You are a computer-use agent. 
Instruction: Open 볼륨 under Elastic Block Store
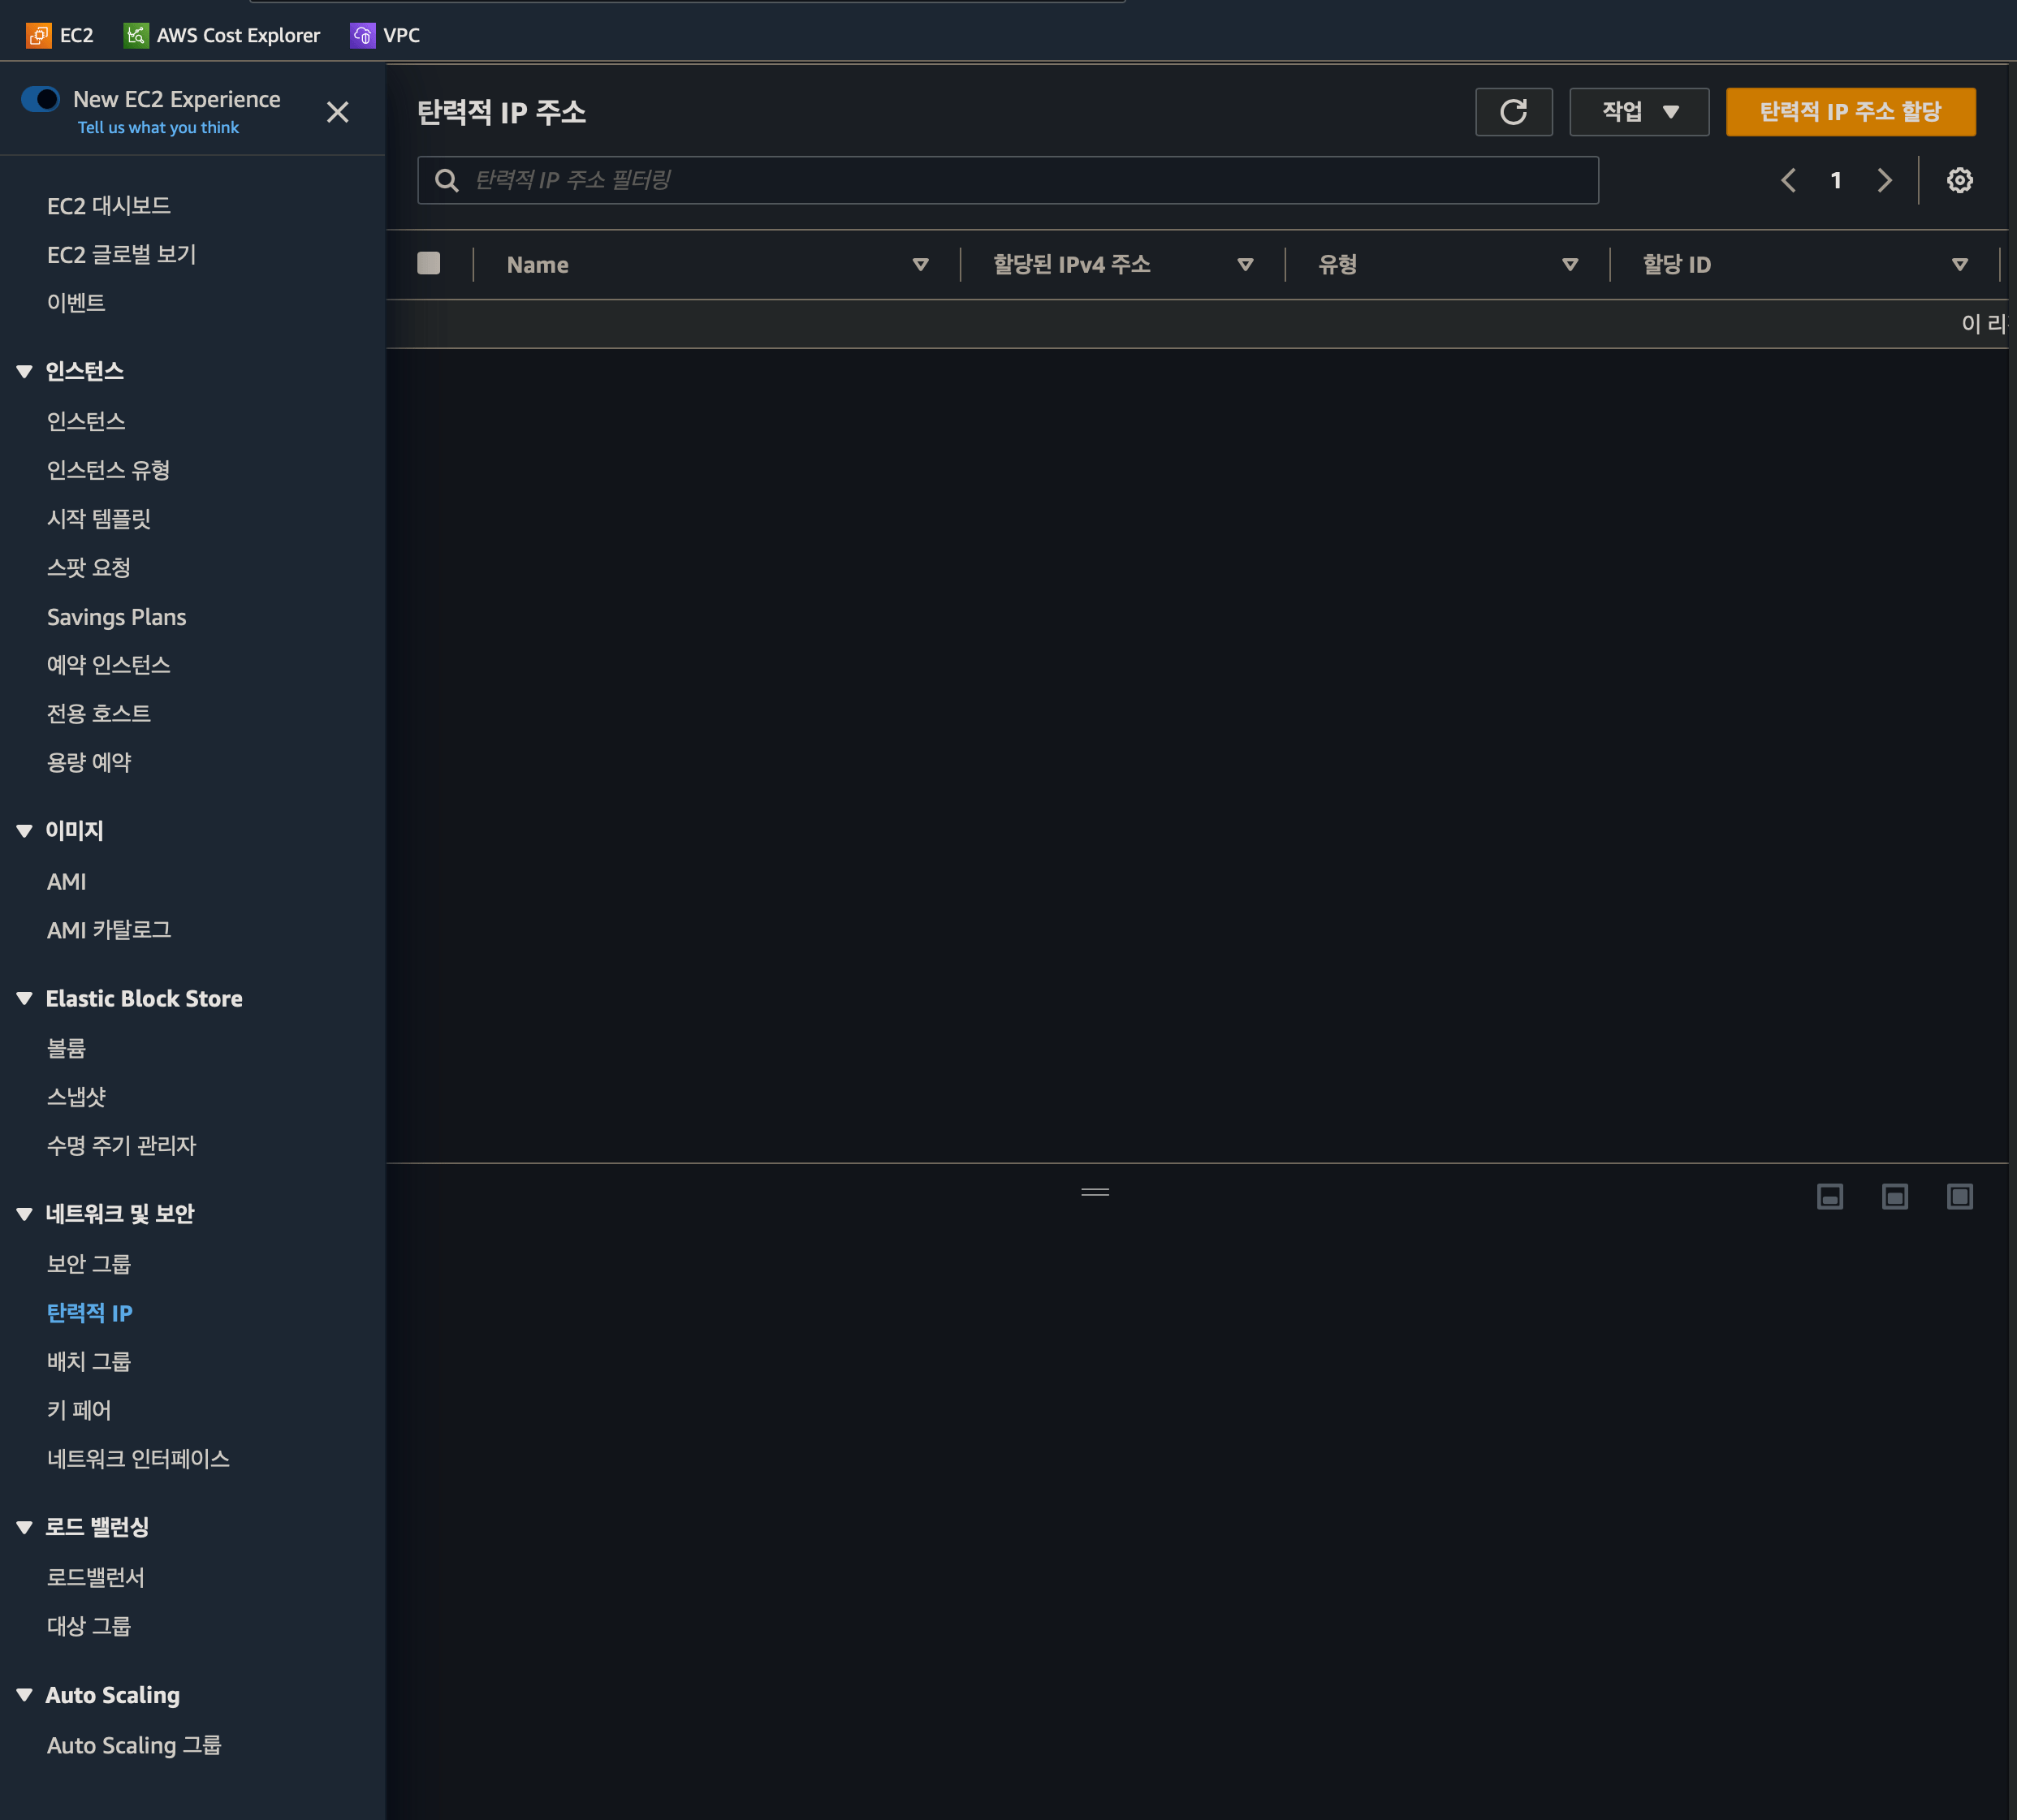click(x=67, y=1048)
